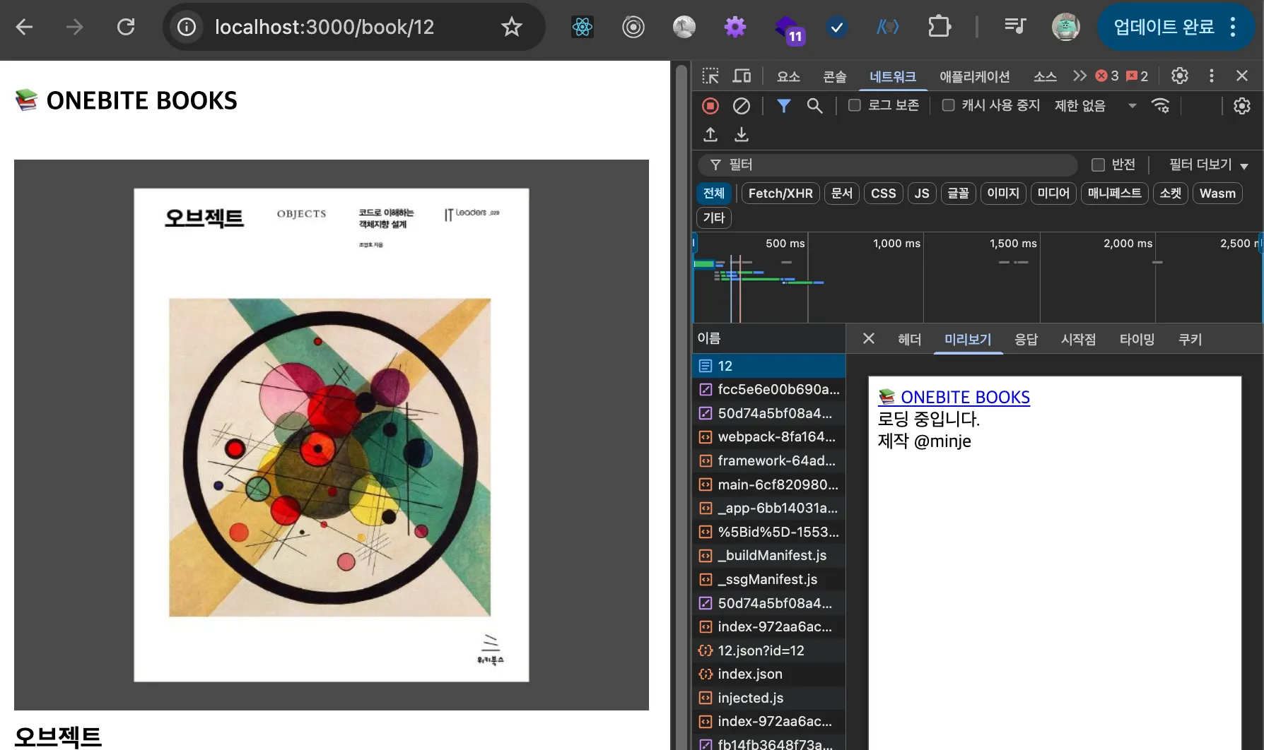The image size is (1264, 750).
Task: Open the 쿠키 tab for the request
Action: (1190, 339)
